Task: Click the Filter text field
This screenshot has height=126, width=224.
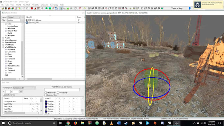Action: click(x=14, y=20)
